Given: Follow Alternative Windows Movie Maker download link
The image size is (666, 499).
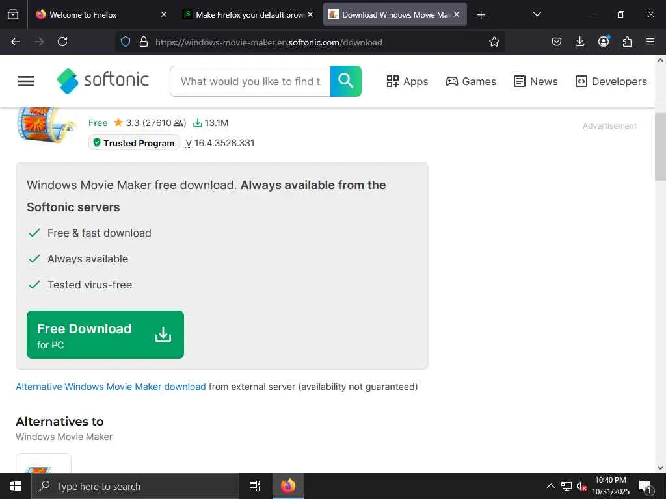Looking at the screenshot, I should 111,387.
